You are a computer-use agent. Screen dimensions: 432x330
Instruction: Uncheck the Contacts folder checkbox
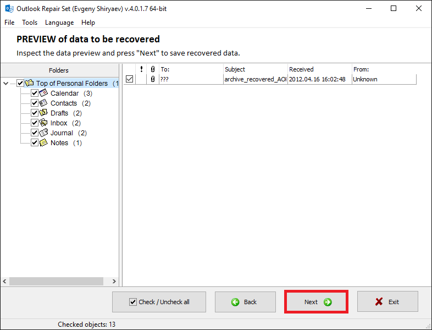pyautogui.click(x=35, y=103)
